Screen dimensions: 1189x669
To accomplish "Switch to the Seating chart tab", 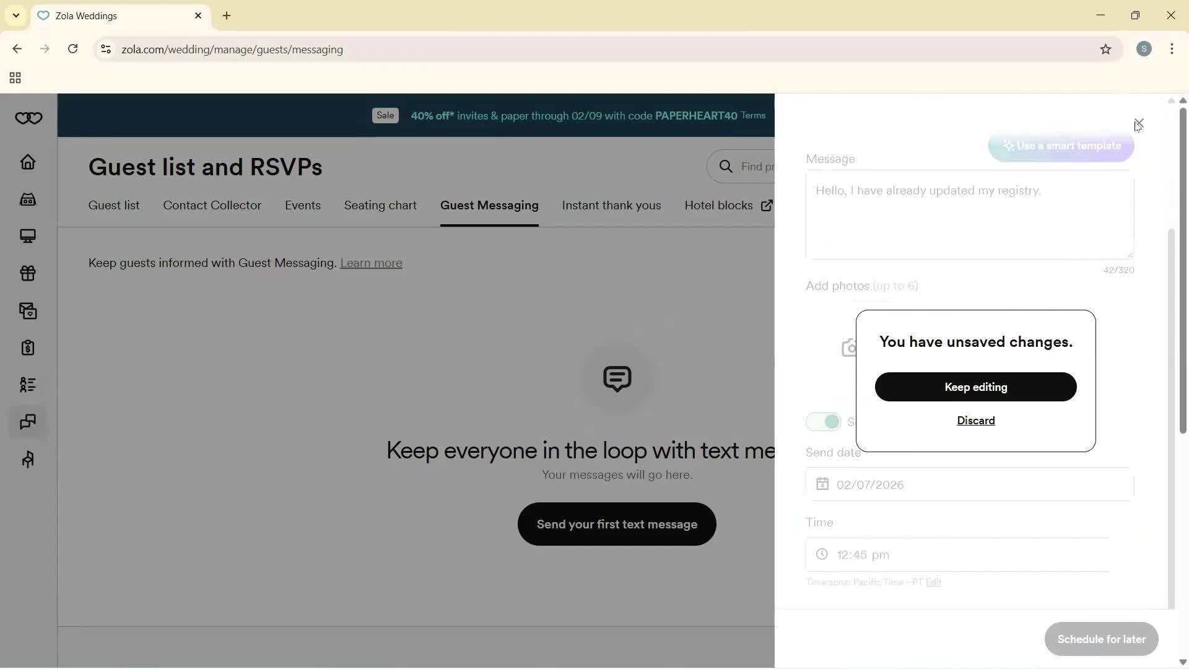I will [380, 206].
